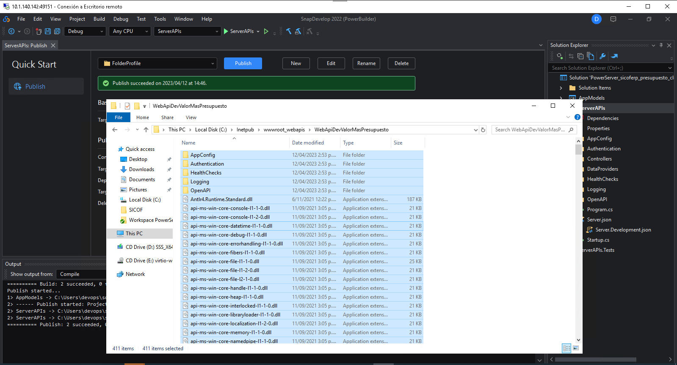Screen dimensions: 677x365
Task: Toggle pin on Solution Explorer panel
Action: click(661, 45)
